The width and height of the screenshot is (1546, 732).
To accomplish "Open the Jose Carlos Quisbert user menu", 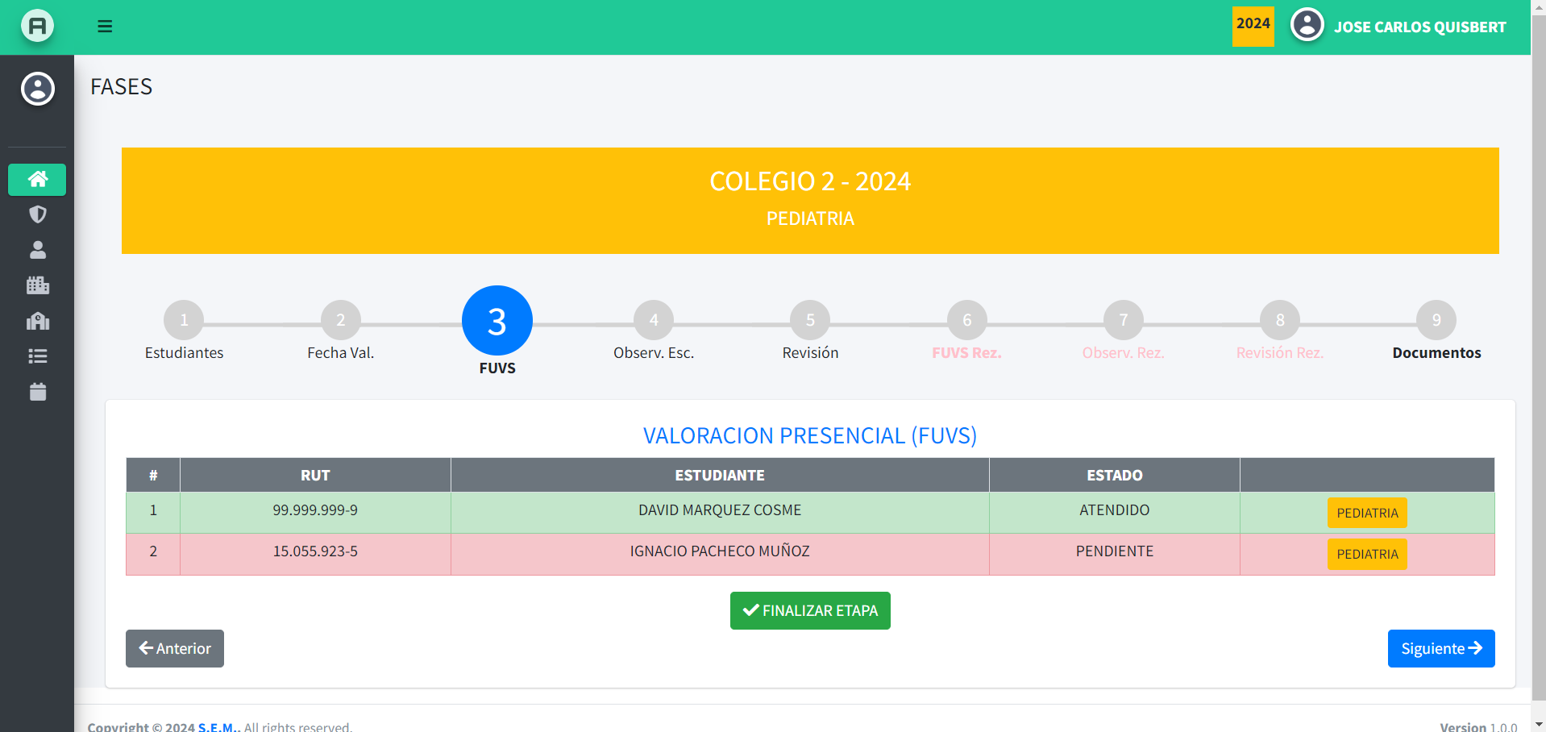I will [x=1398, y=27].
